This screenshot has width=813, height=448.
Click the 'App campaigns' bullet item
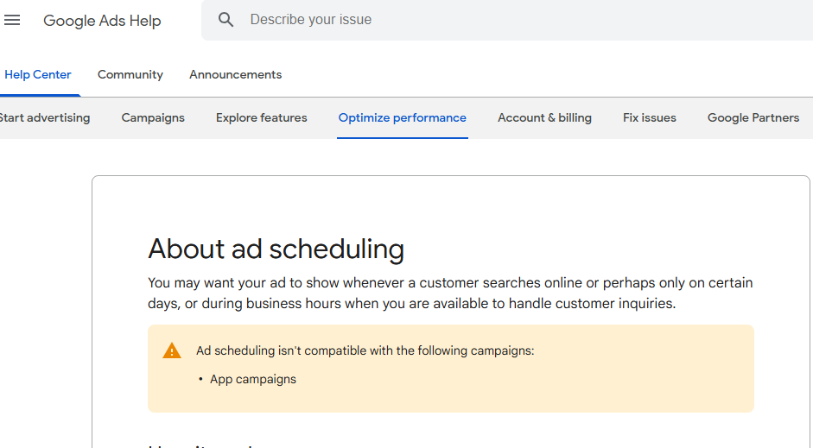(253, 379)
